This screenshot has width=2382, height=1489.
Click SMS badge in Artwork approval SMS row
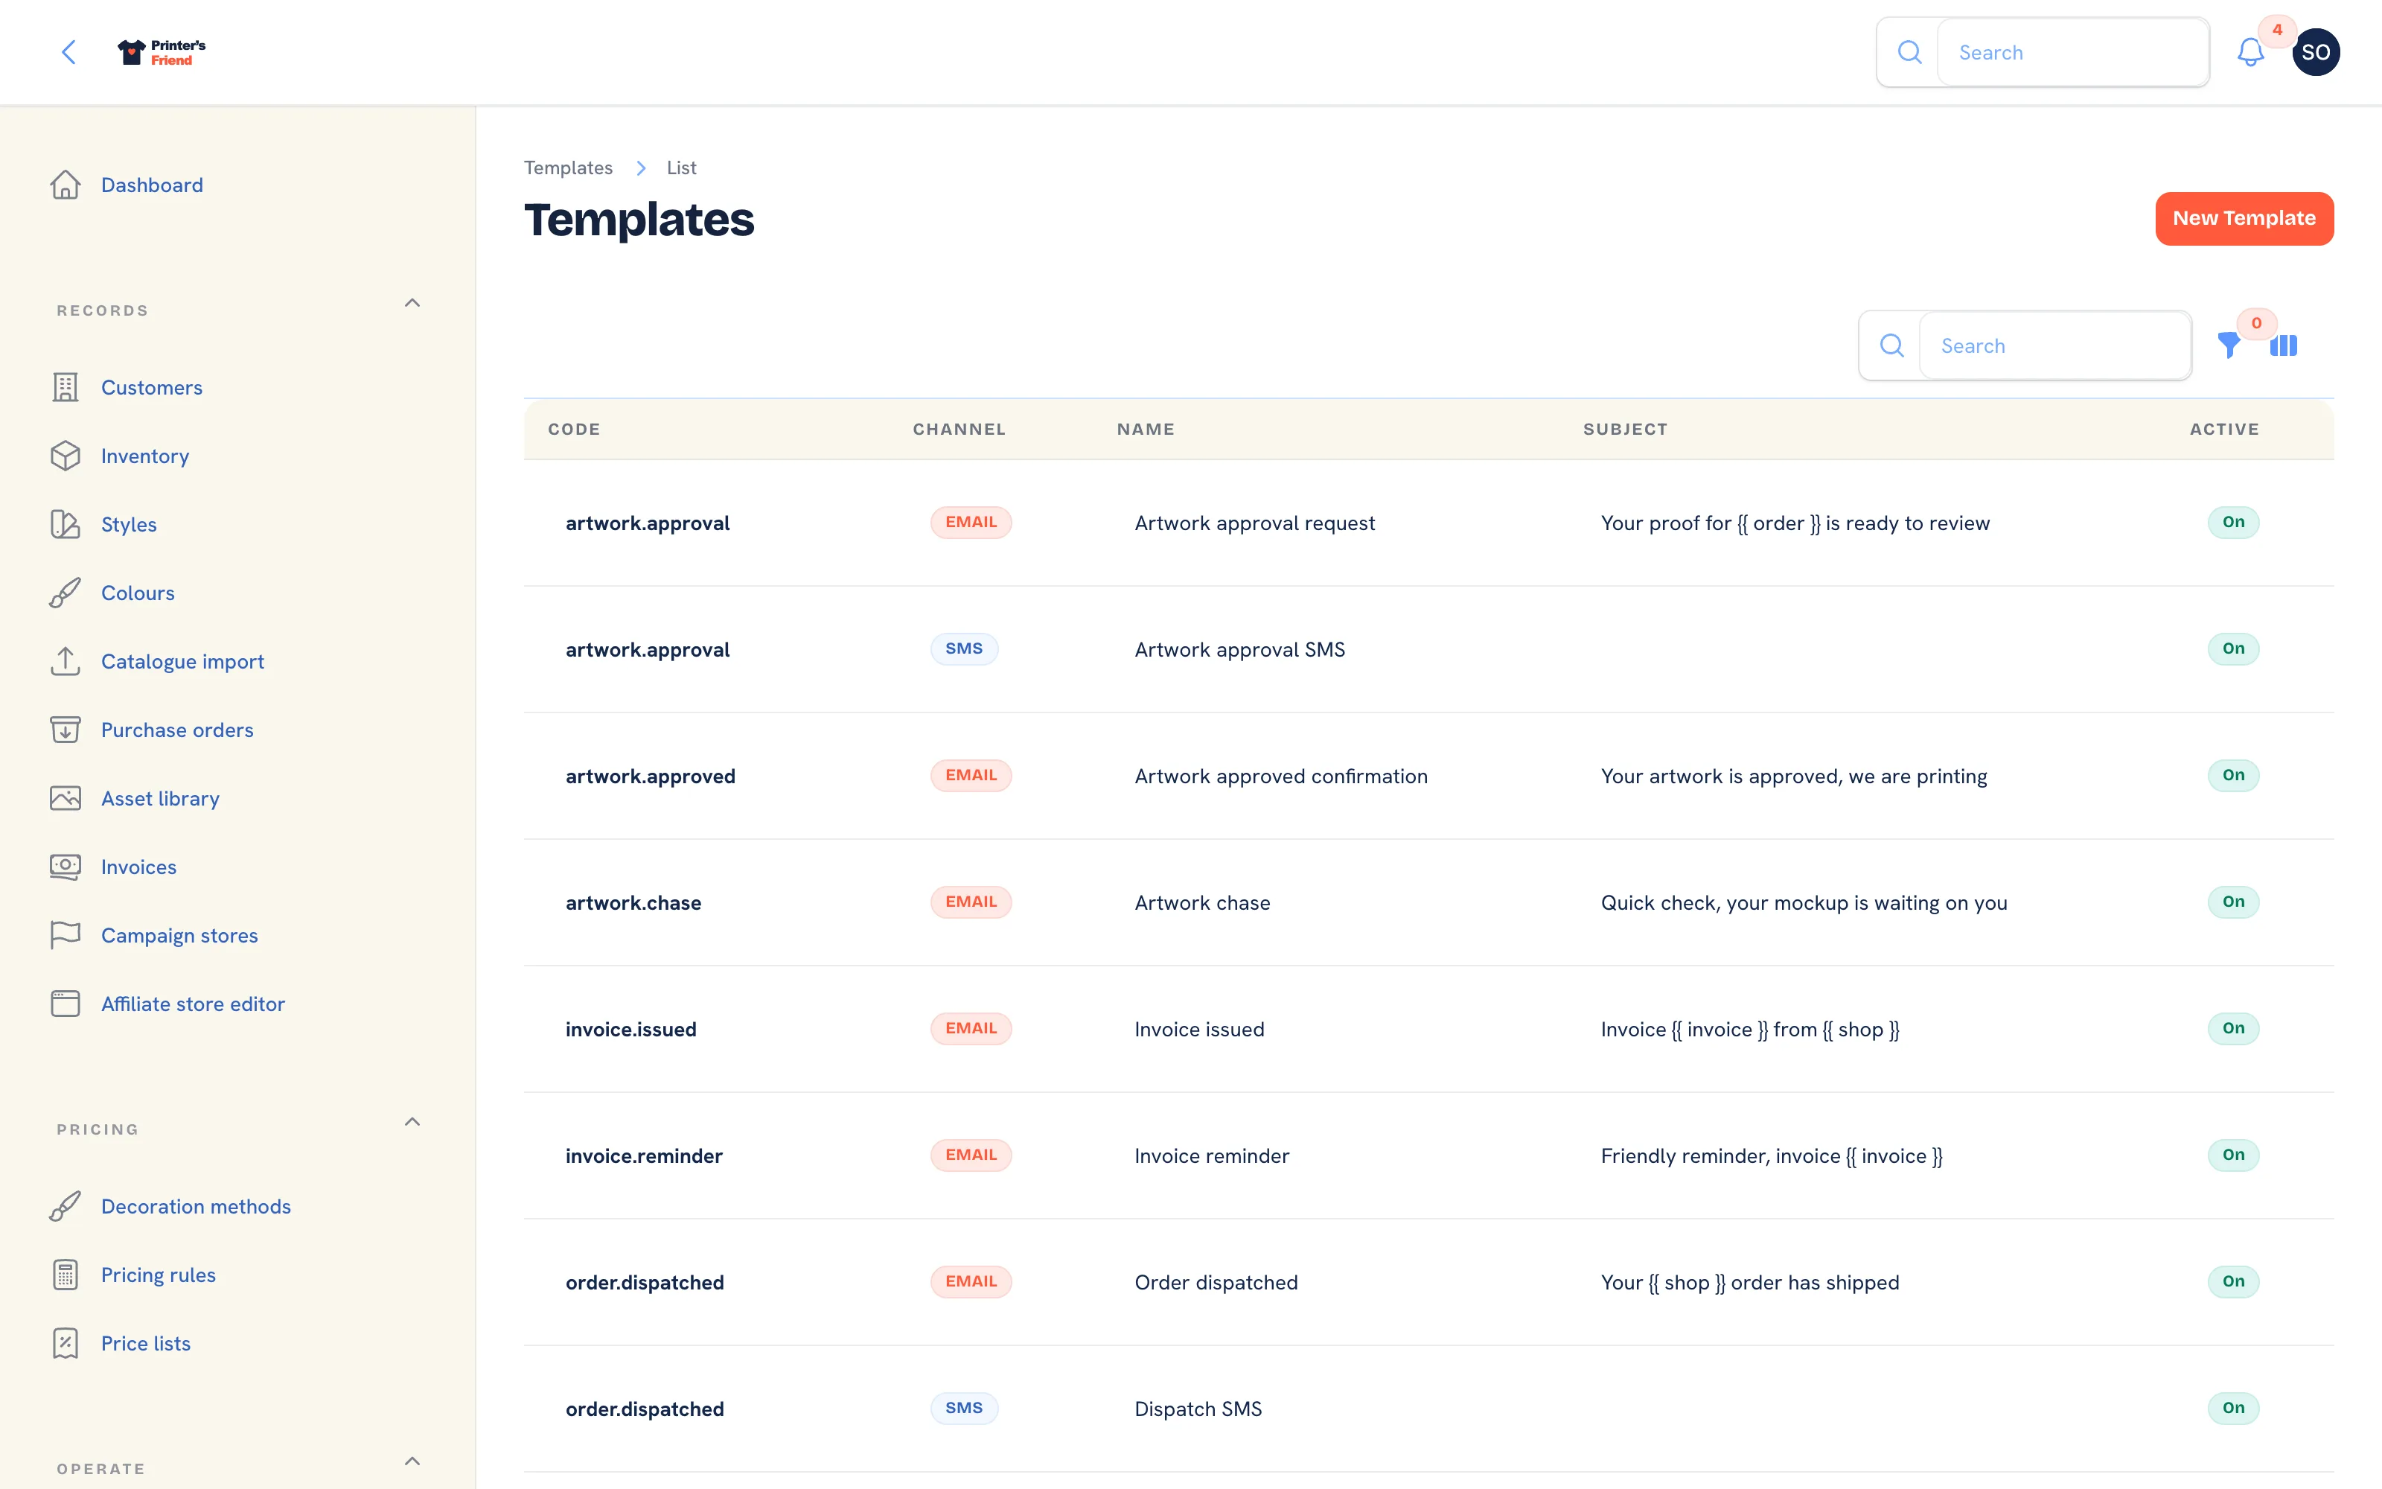coord(964,649)
